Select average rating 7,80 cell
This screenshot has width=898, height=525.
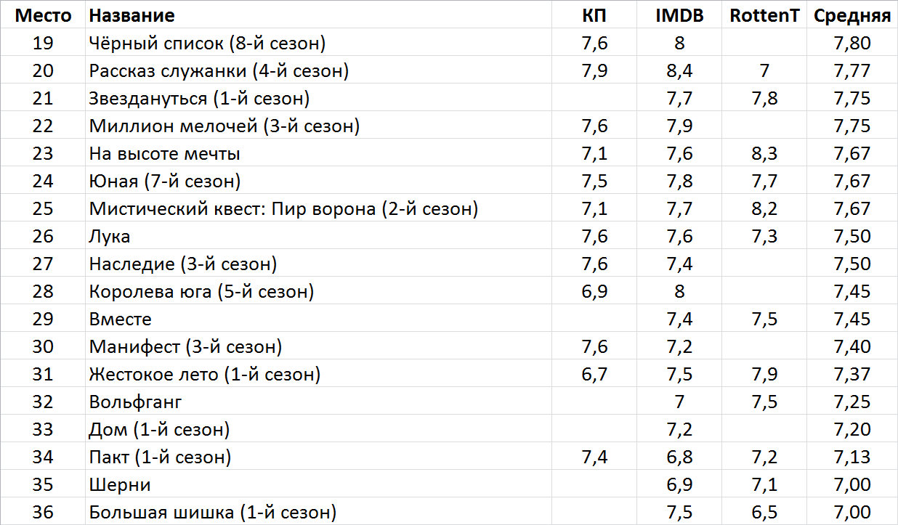tap(852, 44)
